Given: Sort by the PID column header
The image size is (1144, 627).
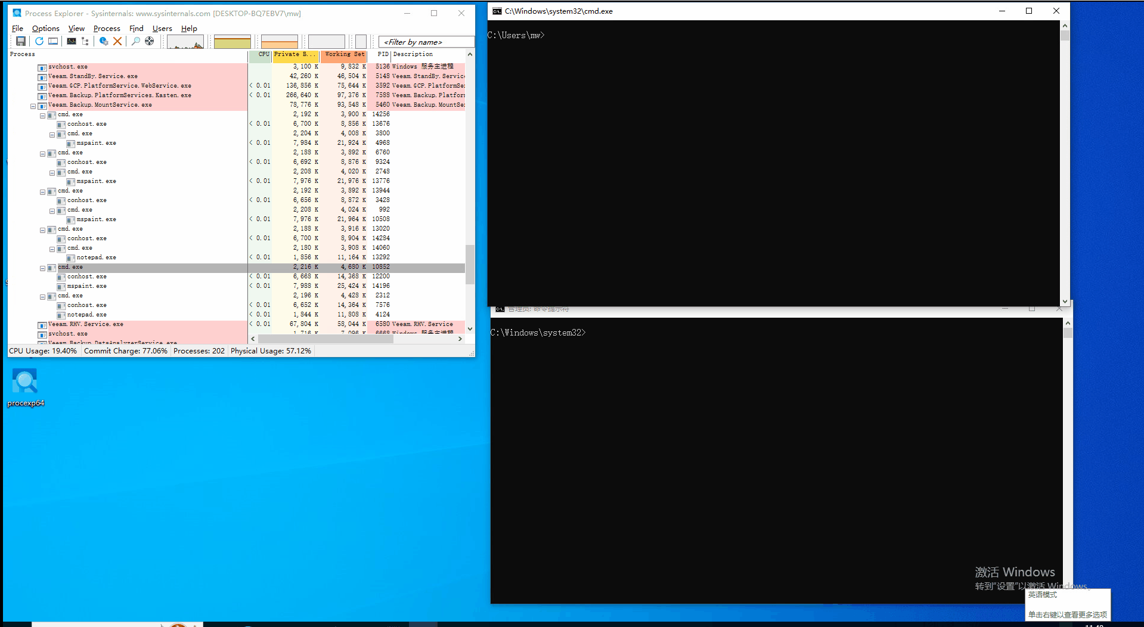Looking at the screenshot, I should [380, 54].
